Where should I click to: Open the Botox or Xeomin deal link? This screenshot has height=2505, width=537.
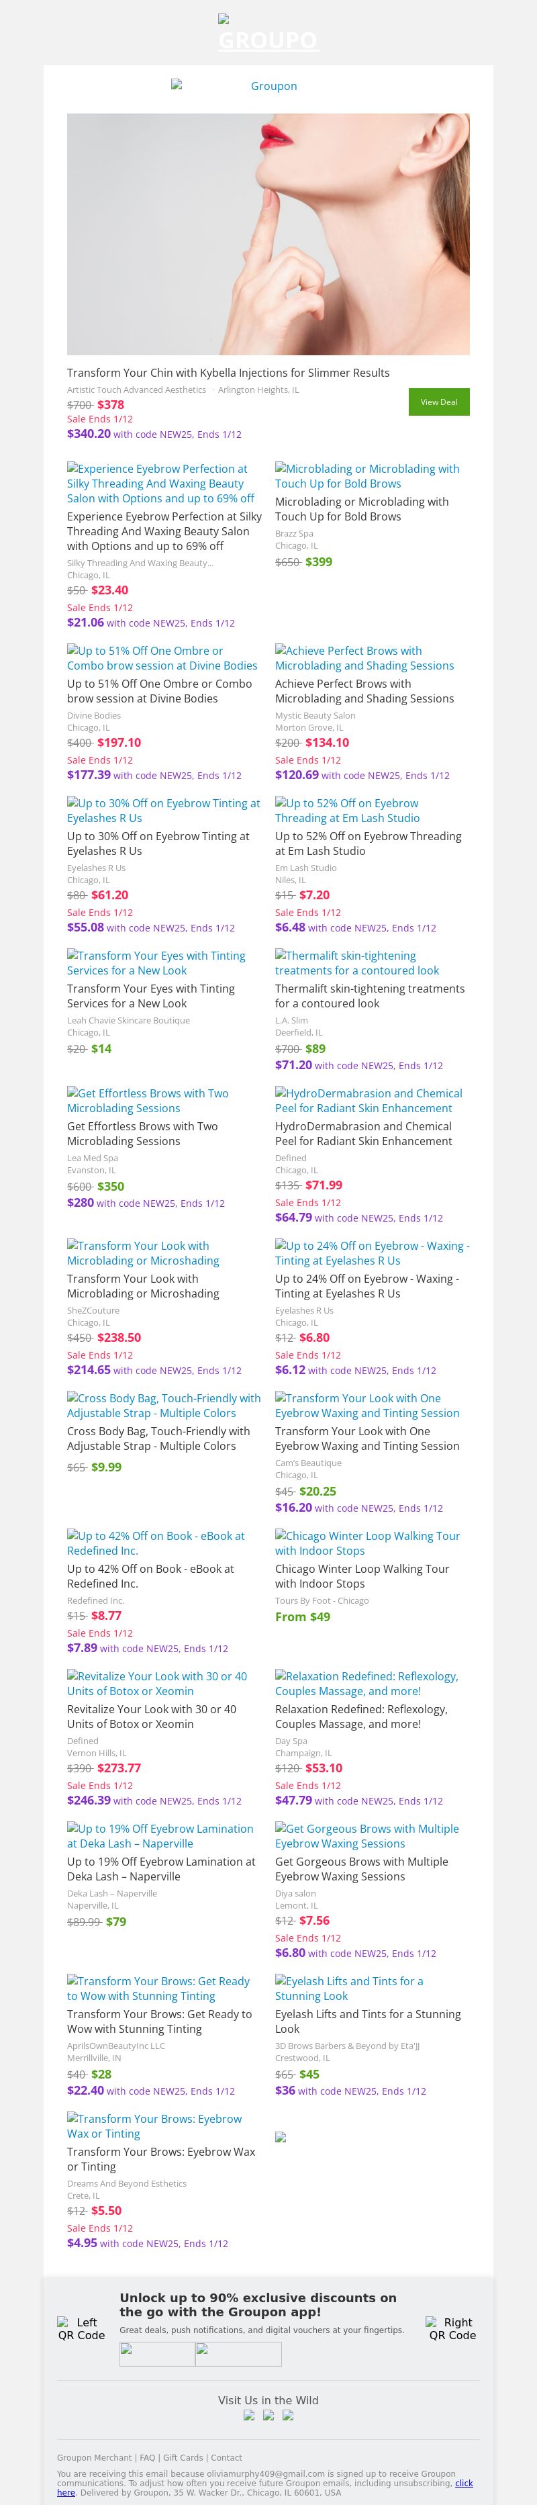point(156,1683)
